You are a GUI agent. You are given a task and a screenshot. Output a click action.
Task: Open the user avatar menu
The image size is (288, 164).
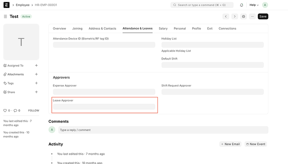pos(265,5)
